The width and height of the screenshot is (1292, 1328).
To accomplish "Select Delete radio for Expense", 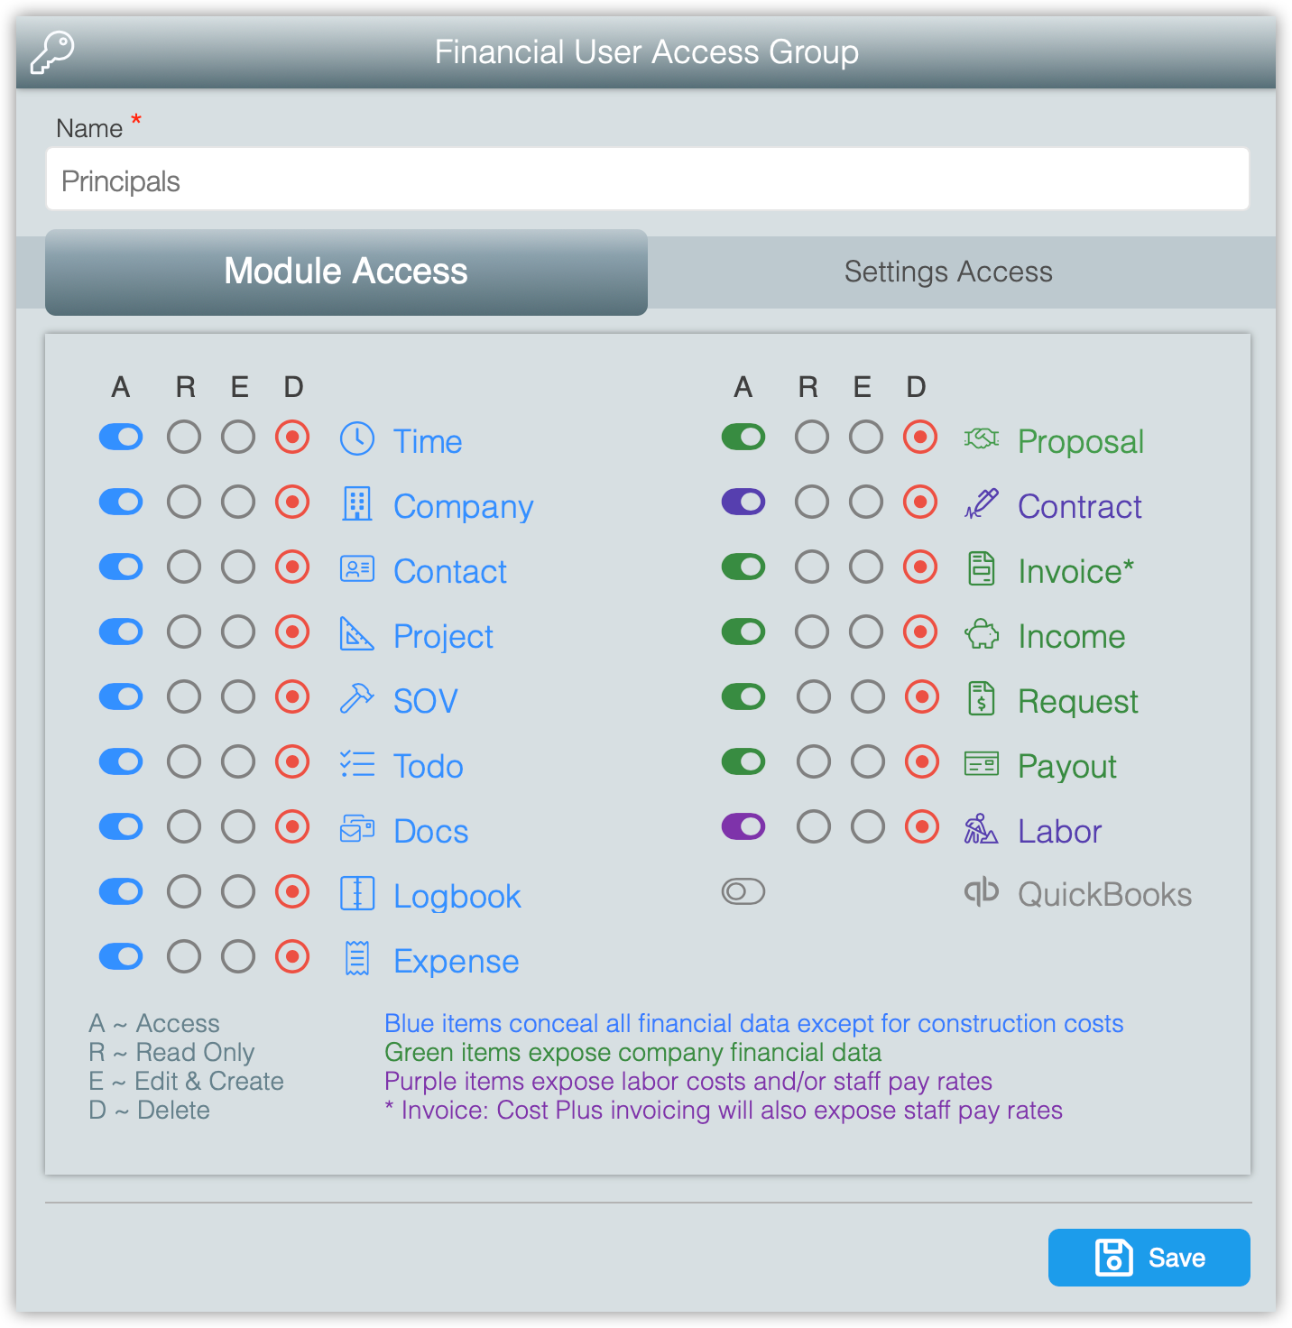I will [292, 957].
